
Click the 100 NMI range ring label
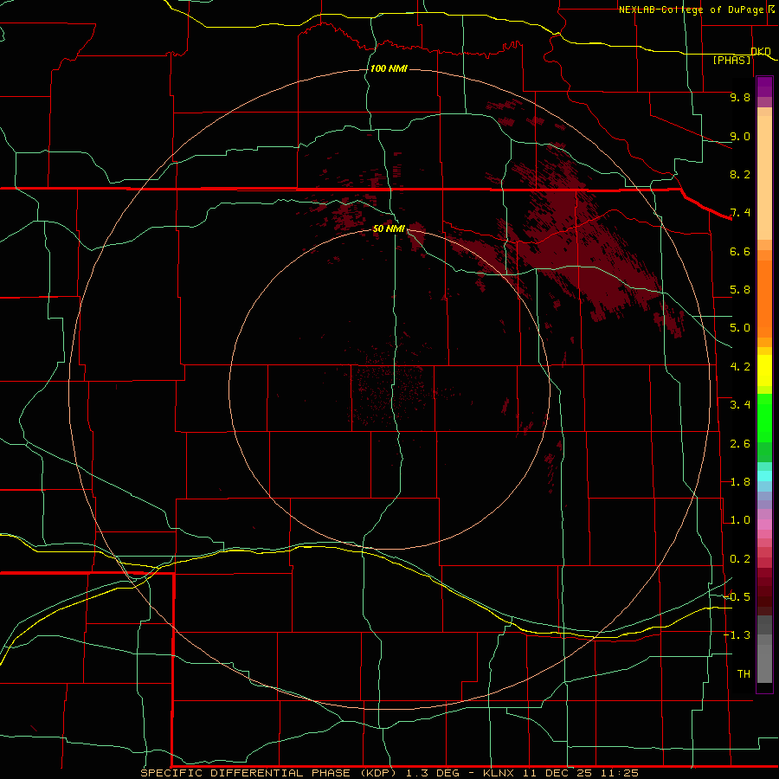(x=389, y=68)
